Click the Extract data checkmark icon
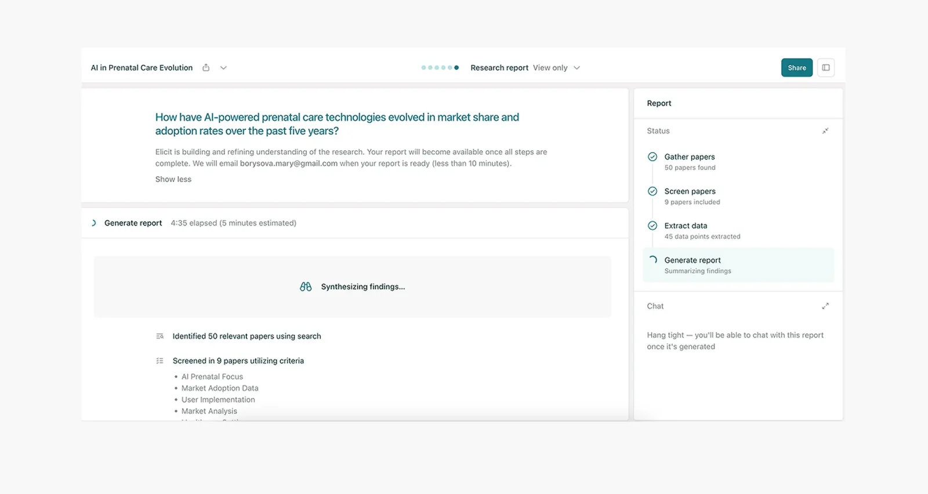 [652, 226]
